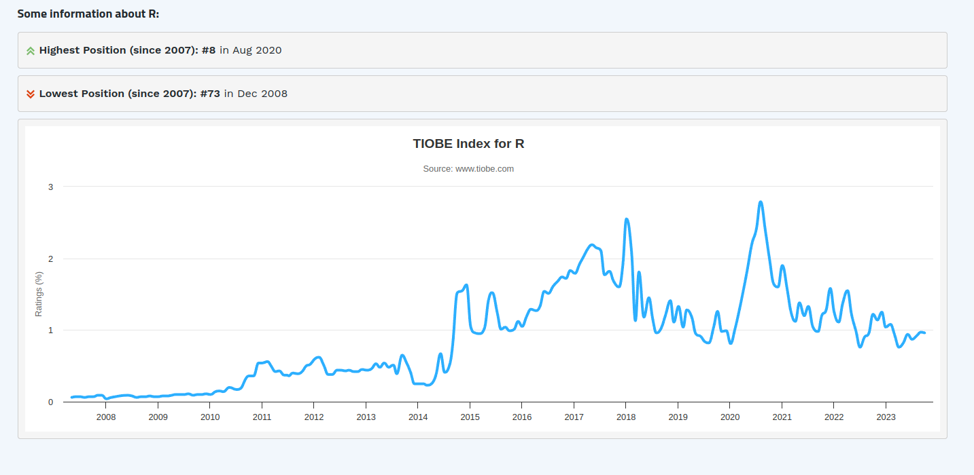974x475 pixels.
Task: Select the "Aug 2020" date text
Action: point(258,50)
